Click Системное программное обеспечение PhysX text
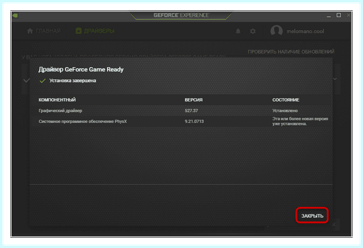 (83, 122)
